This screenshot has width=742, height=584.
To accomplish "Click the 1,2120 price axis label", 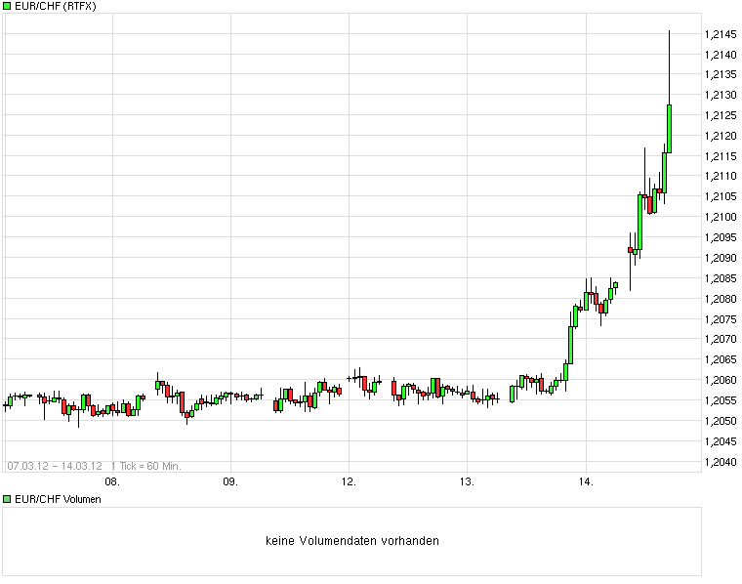I will (x=721, y=136).
